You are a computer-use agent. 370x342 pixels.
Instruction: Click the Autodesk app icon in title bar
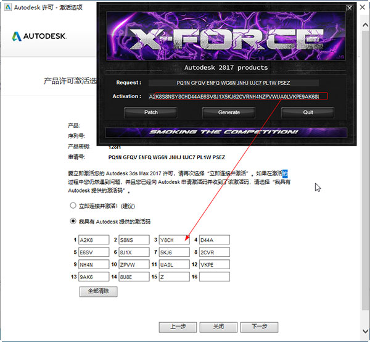(x=8, y=7)
